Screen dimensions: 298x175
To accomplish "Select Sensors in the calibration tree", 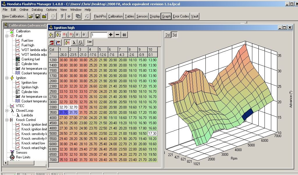I will pyautogui.click(x=22, y=153).
